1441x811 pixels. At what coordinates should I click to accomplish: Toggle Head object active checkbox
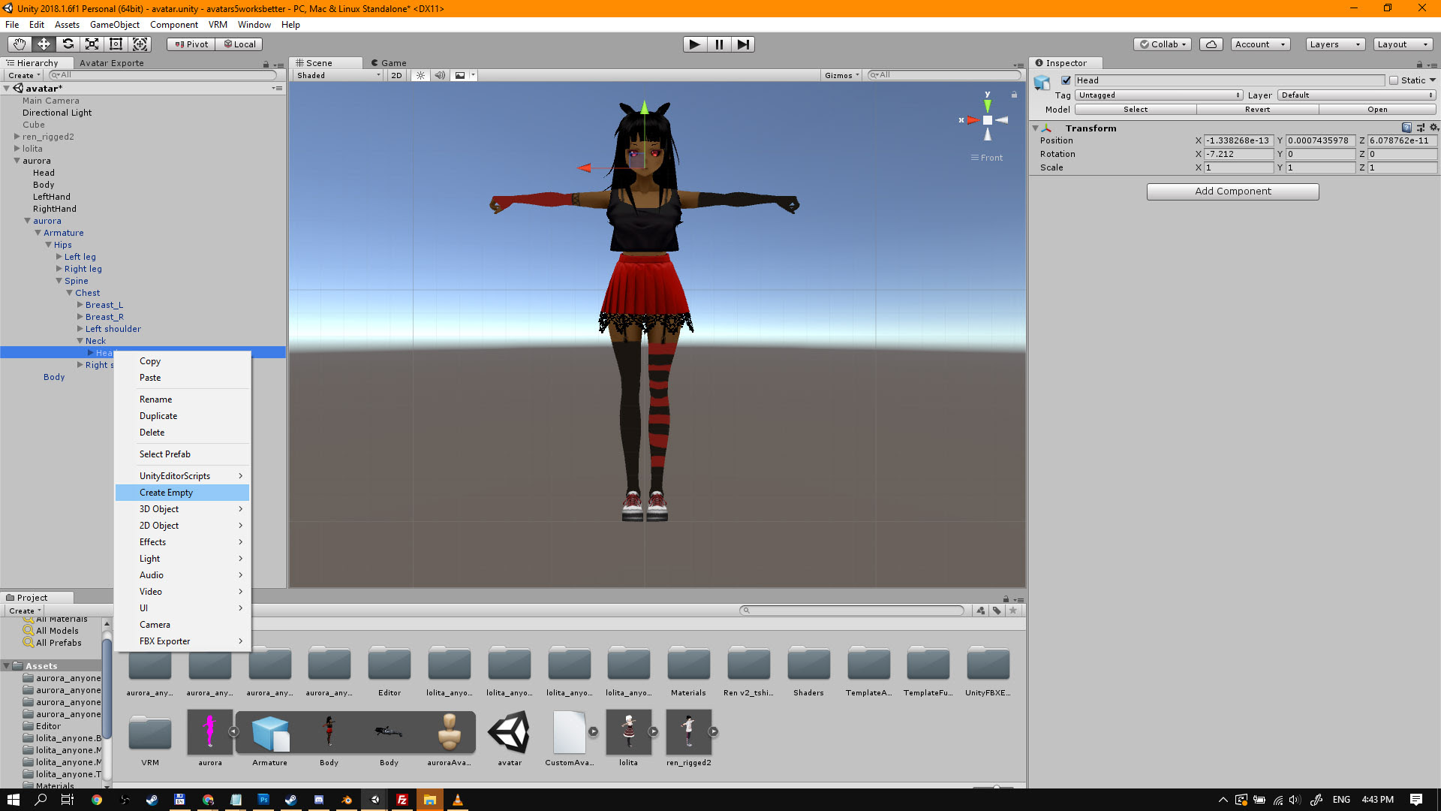point(1066,80)
